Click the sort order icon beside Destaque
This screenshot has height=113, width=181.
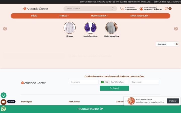pos(177,44)
